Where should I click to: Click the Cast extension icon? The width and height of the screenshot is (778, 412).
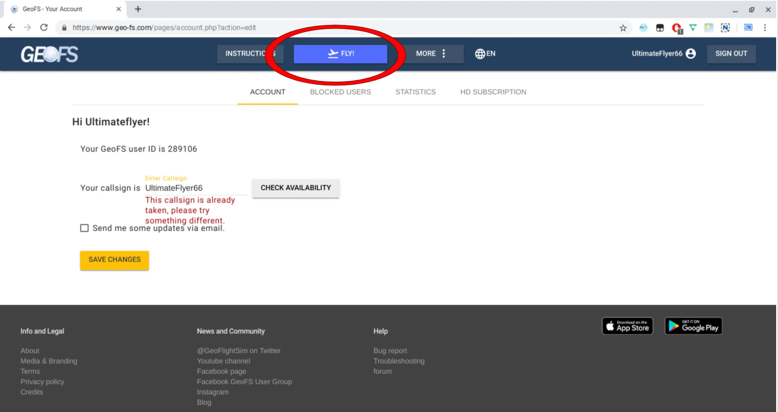748,28
